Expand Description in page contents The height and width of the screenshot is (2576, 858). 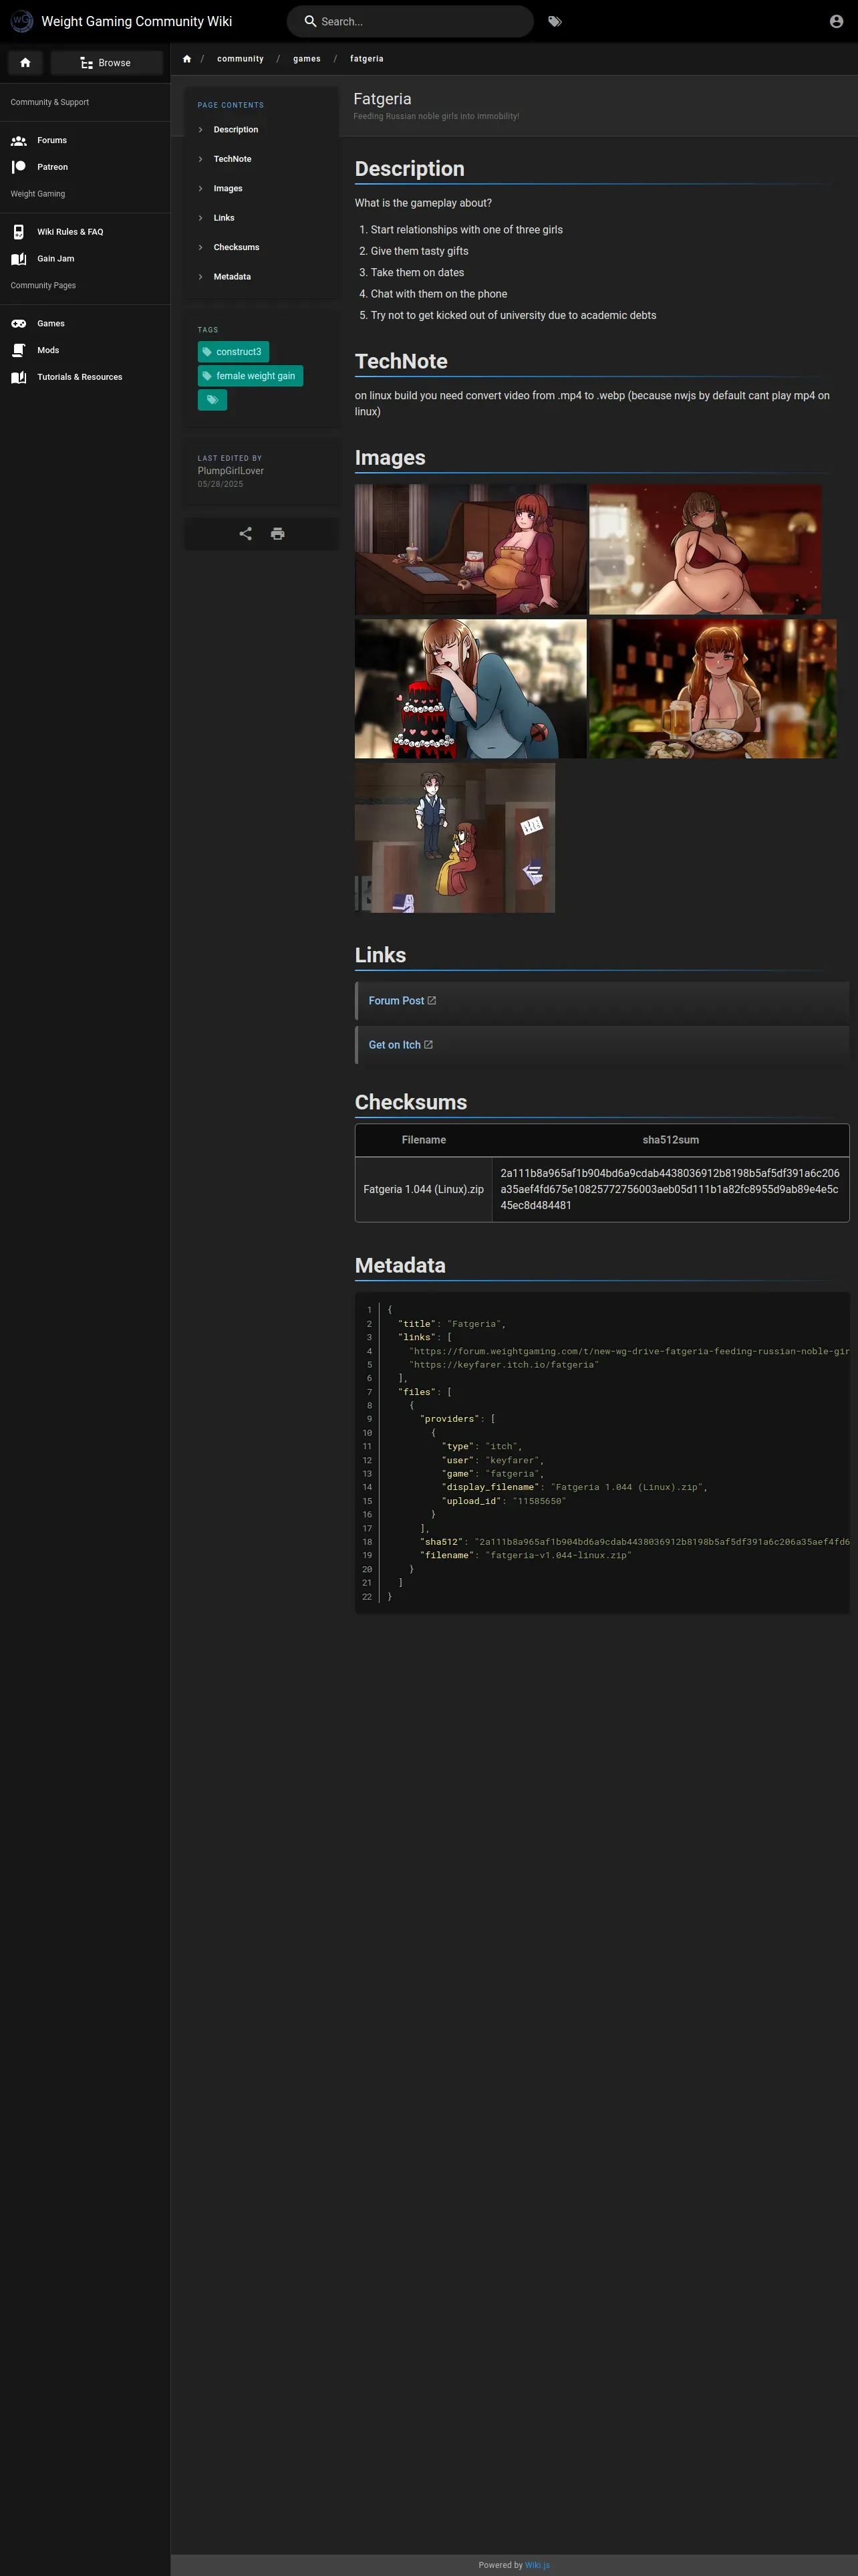tap(235, 130)
